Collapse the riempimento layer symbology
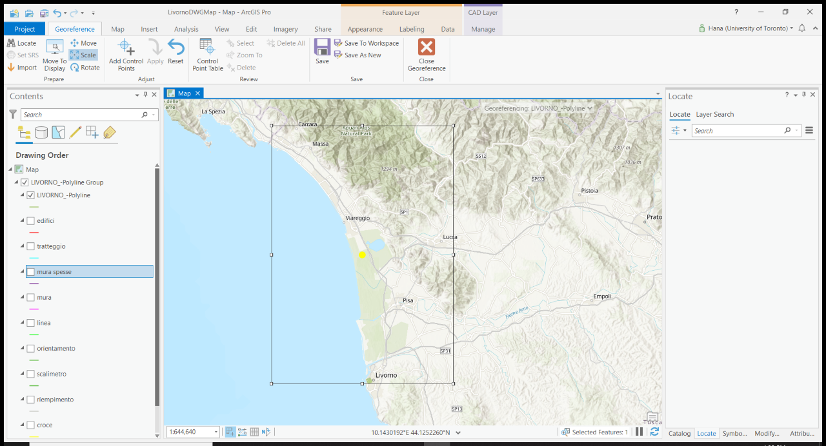The image size is (826, 446). coord(23,400)
